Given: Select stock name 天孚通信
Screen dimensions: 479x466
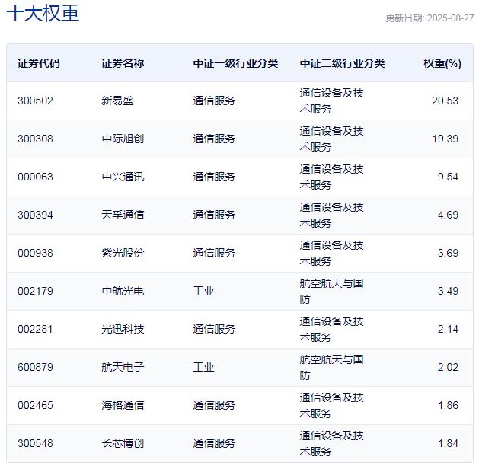Looking at the screenshot, I should click(x=123, y=215).
